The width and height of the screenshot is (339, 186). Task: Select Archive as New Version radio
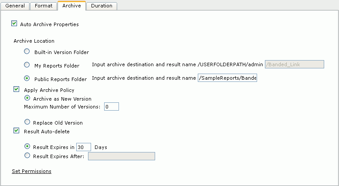[27, 98]
